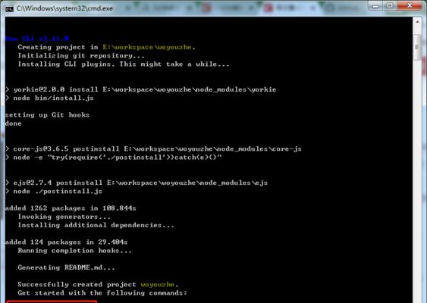Viewport: 427px width, 303px height.
Task: Click the title text C:\Windows\system32\cmd.exe
Action: coord(64,8)
